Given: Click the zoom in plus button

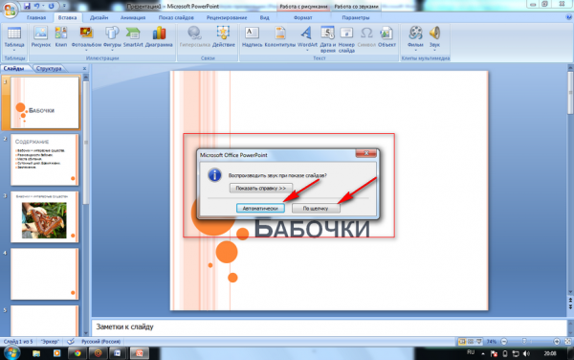Looking at the screenshot, I should click(557, 341).
